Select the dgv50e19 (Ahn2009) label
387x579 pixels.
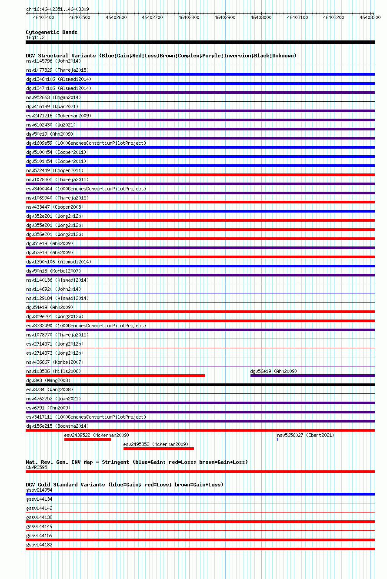pyautogui.click(x=50, y=134)
